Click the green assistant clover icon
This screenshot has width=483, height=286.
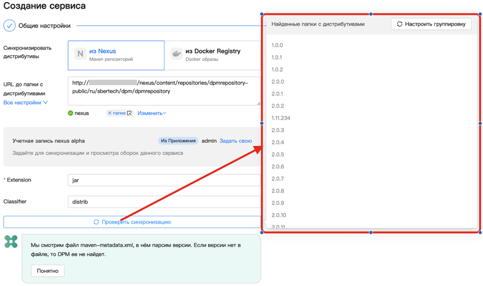[x=11, y=241]
